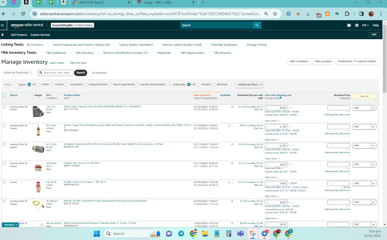Open the Seller Central settings gear
This screenshot has width=387, height=240.
coord(357,25)
